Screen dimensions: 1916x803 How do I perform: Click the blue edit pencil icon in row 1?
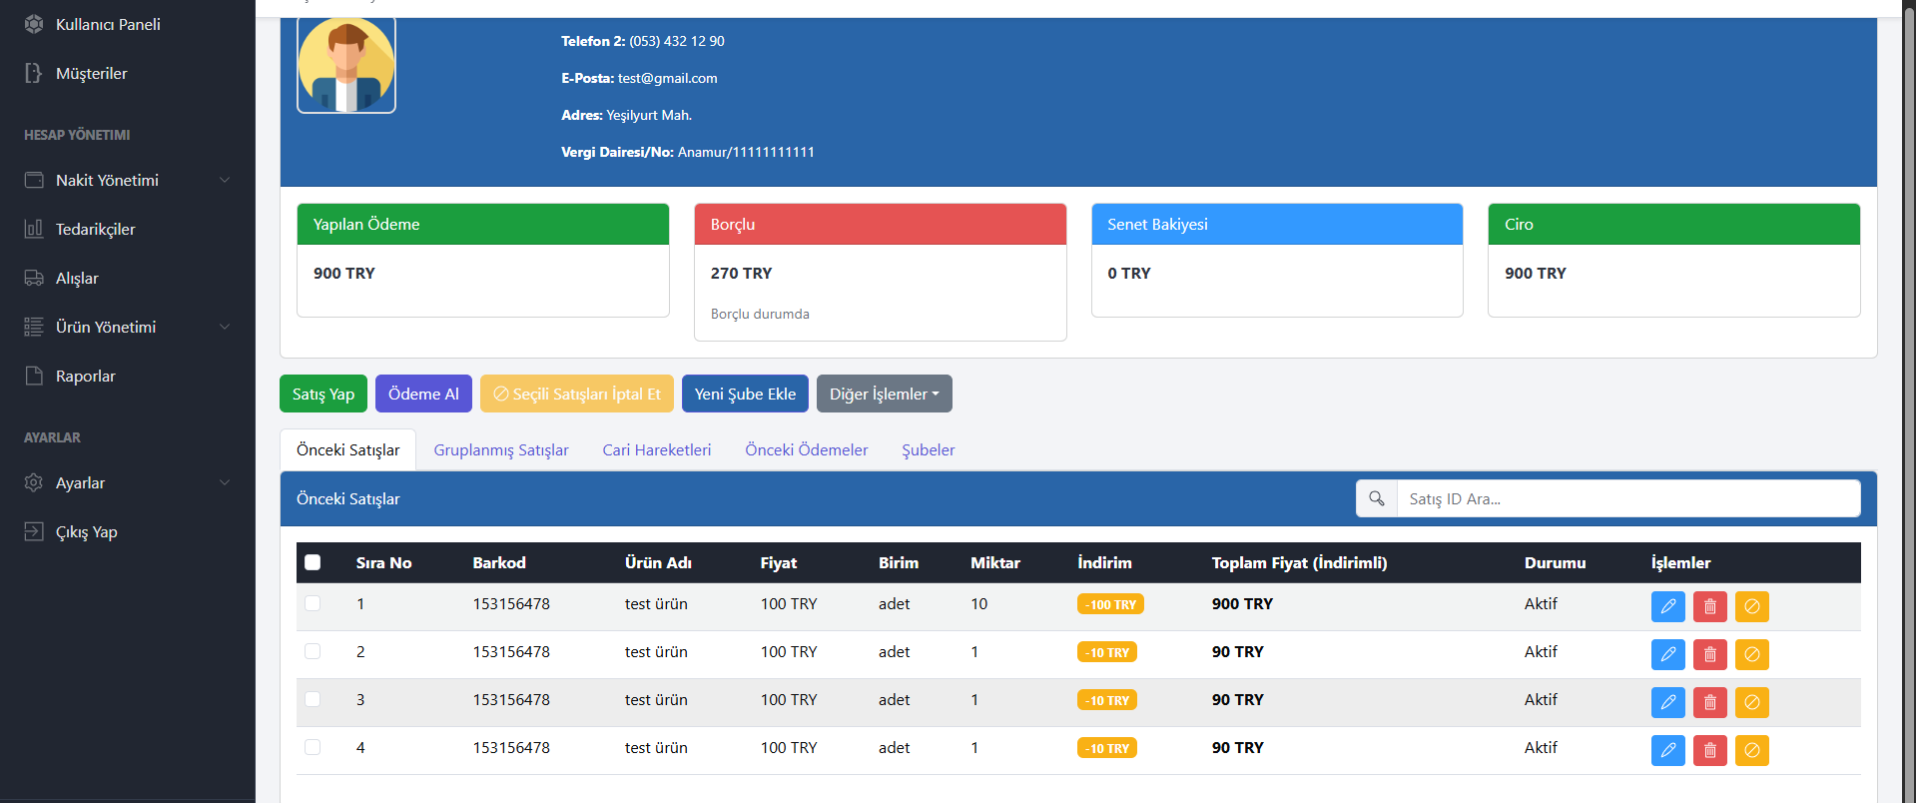(x=1667, y=606)
